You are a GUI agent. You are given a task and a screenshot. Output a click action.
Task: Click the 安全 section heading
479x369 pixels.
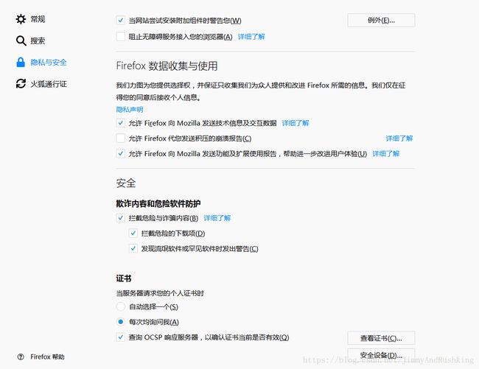pos(126,183)
